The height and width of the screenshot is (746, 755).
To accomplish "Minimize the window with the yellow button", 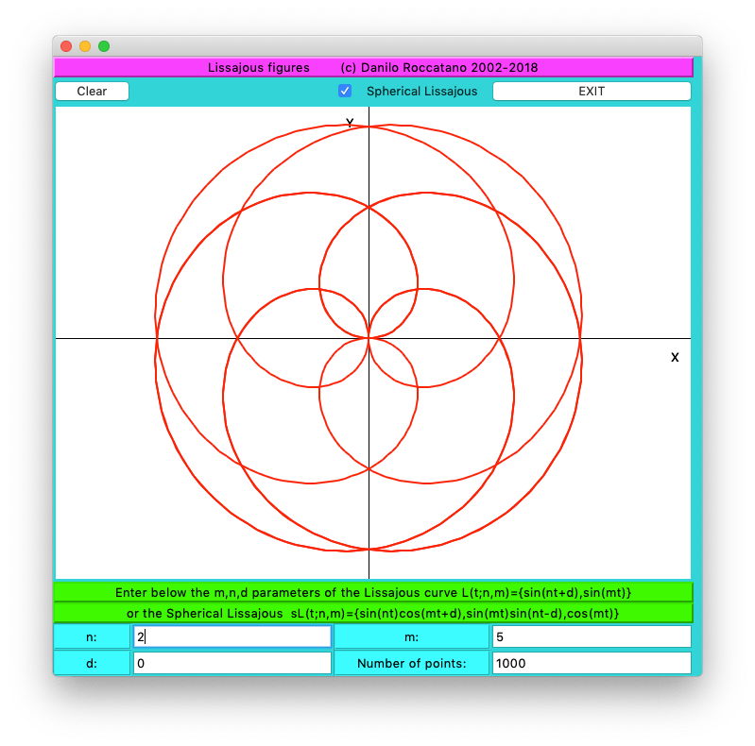I will pyautogui.click(x=85, y=46).
